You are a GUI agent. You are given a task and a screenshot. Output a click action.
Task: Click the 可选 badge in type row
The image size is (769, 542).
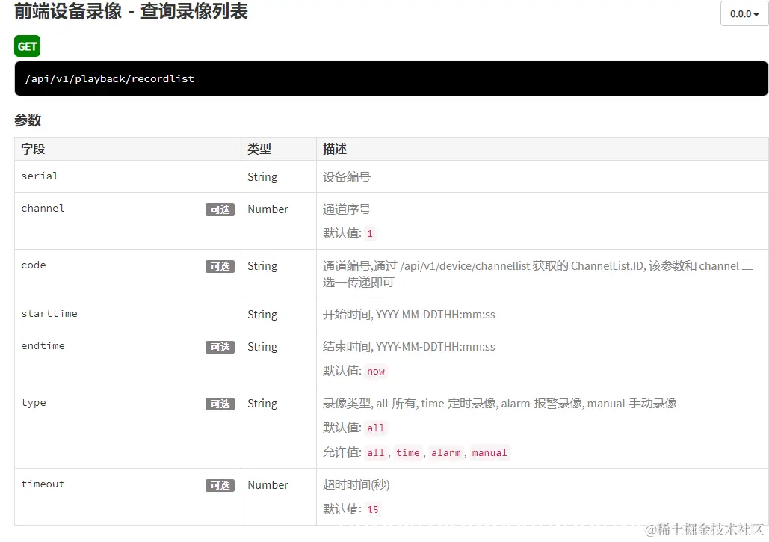coord(220,404)
